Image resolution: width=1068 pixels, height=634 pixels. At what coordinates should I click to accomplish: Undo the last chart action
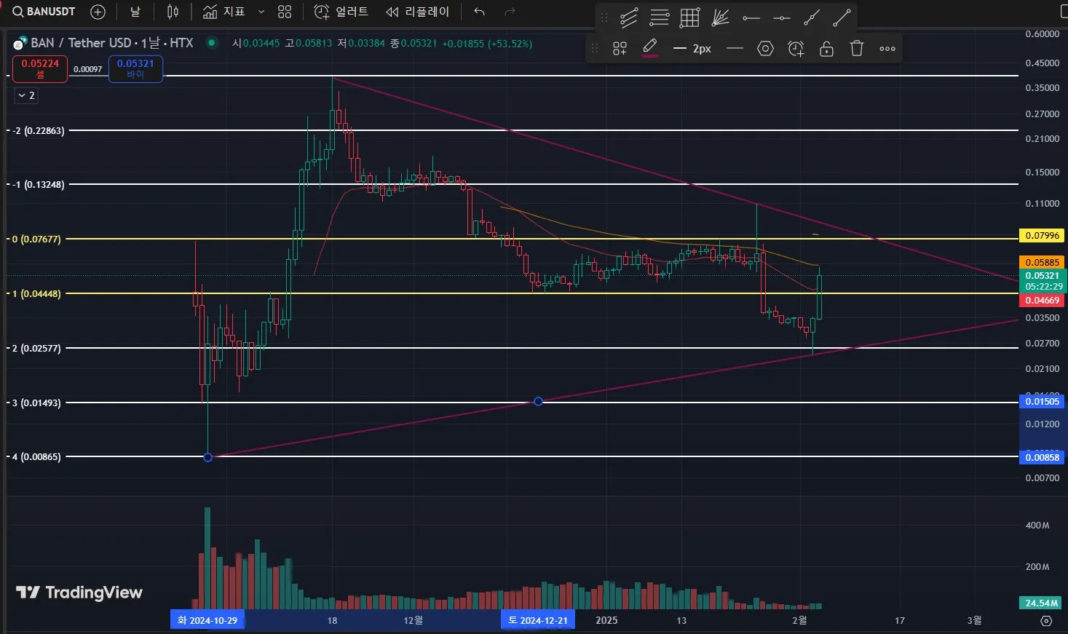coord(479,12)
